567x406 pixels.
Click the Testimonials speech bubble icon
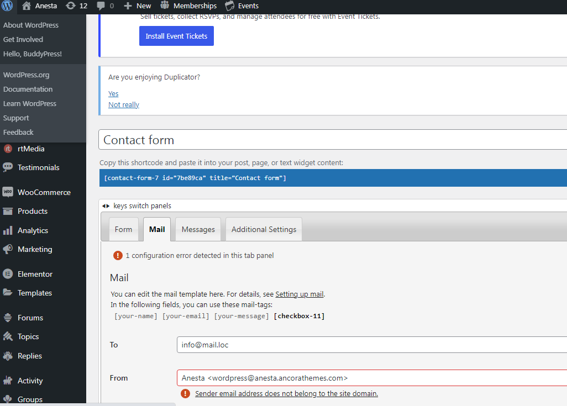point(8,167)
